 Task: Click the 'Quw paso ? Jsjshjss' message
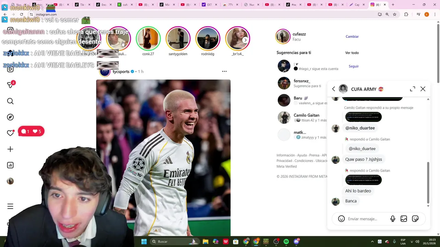point(363,159)
